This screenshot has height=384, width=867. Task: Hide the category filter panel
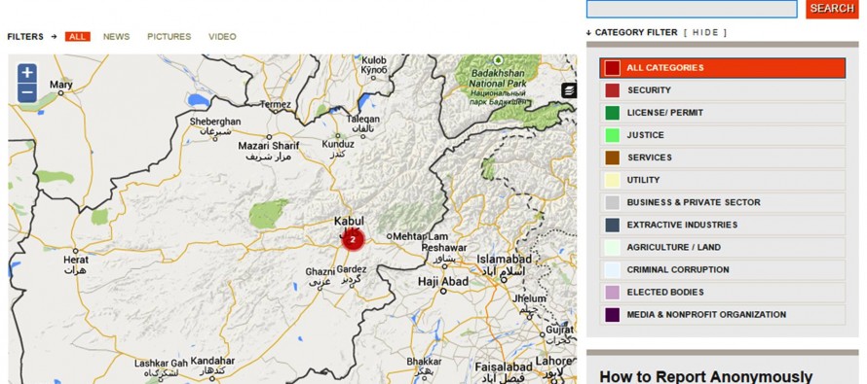coord(705,32)
